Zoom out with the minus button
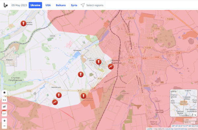This screenshot has height=130, width=198. click(x=4, y=126)
